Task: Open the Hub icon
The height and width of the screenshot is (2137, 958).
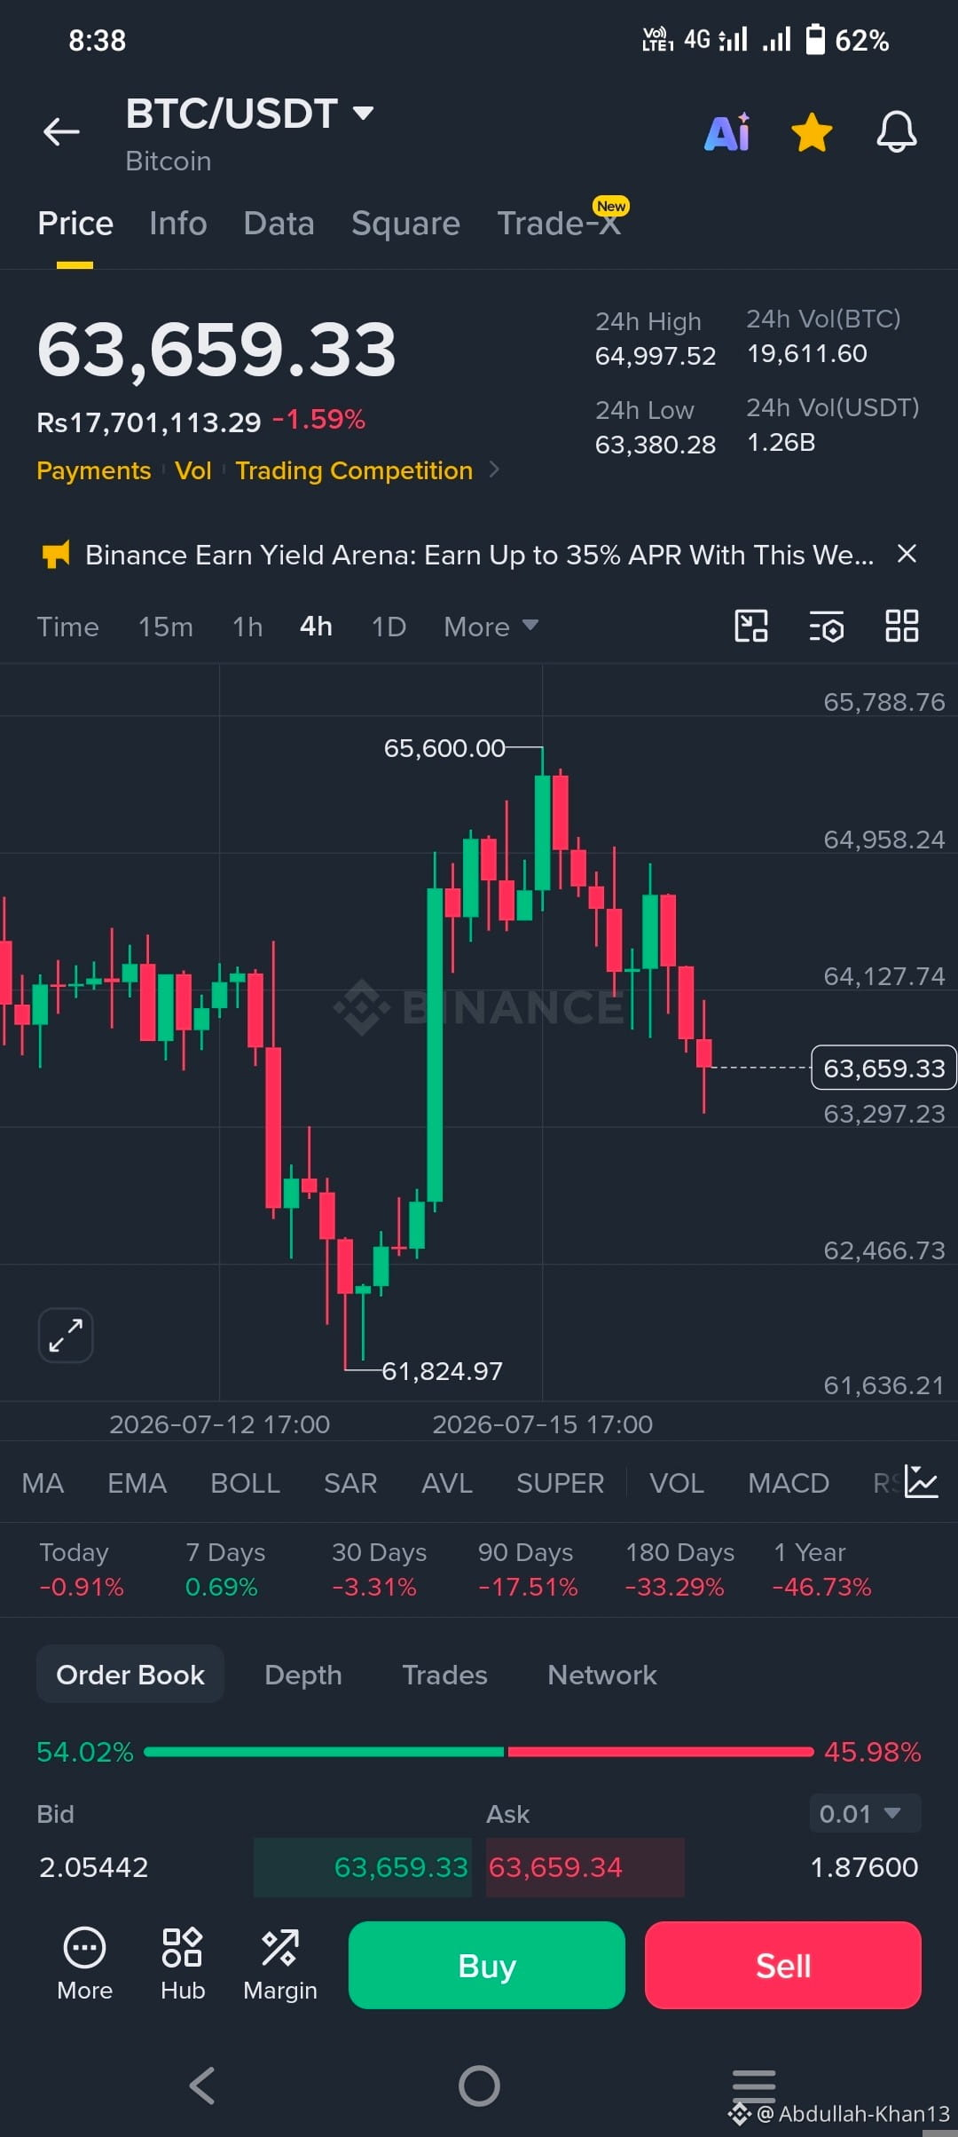Action: tap(183, 1964)
